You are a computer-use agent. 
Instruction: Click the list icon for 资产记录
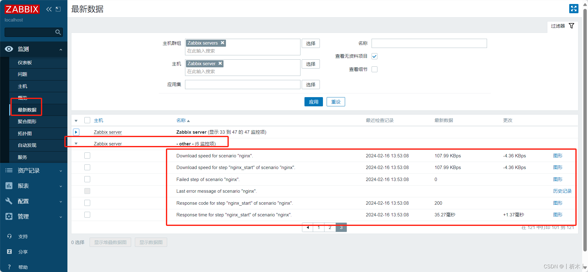(x=9, y=170)
